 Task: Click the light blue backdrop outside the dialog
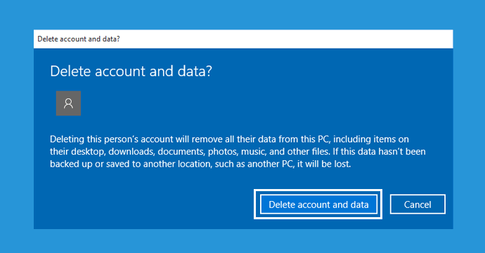[x=242, y=15]
